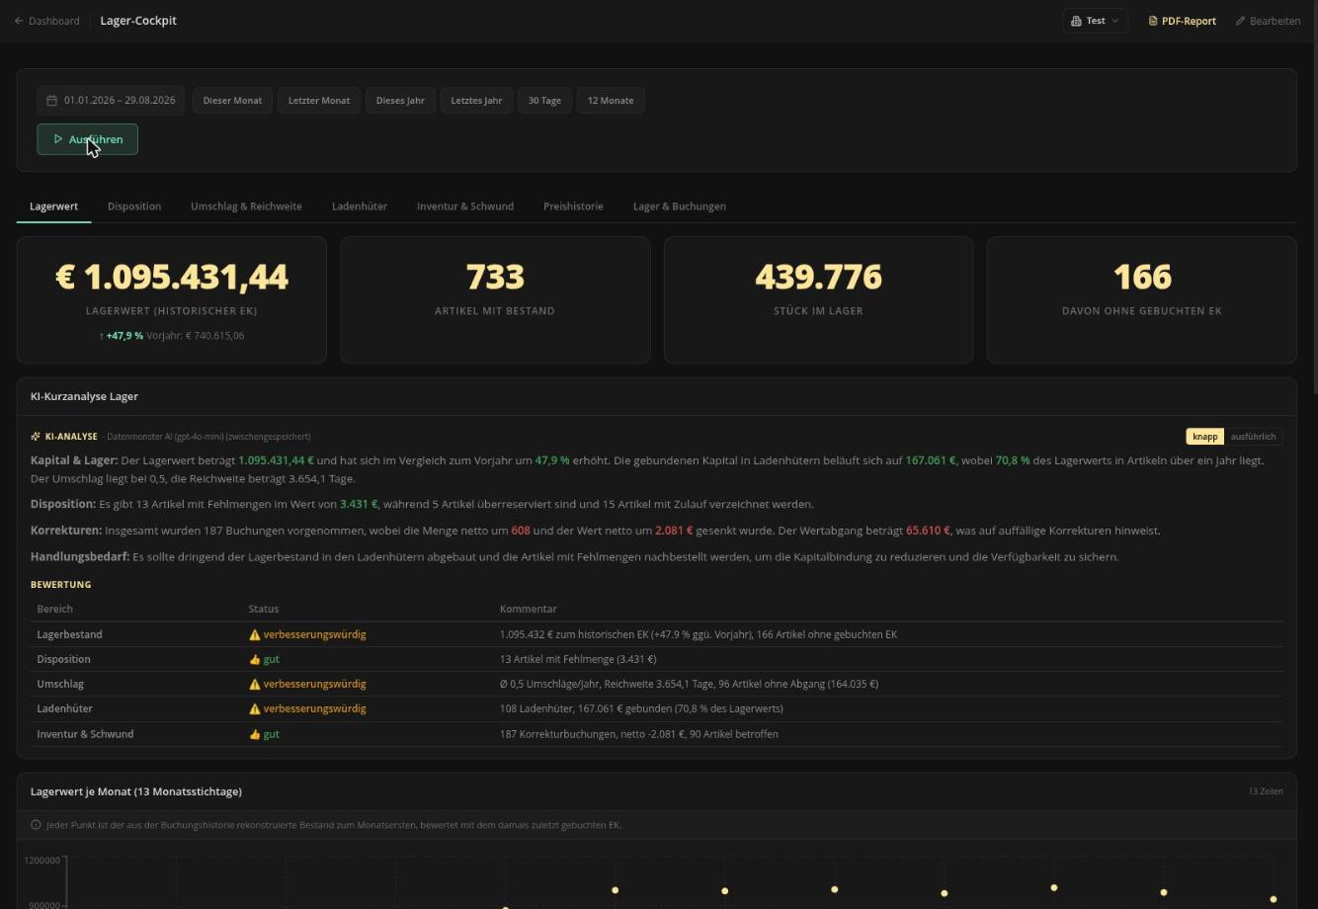Click the Umschlag warning status icon

[x=254, y=684]
